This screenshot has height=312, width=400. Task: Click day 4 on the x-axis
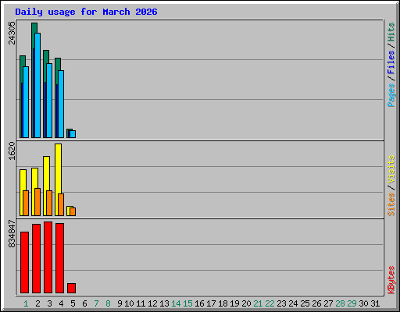(x=61, y=303)
